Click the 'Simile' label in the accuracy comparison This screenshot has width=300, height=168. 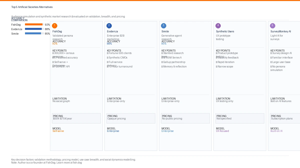15,34
